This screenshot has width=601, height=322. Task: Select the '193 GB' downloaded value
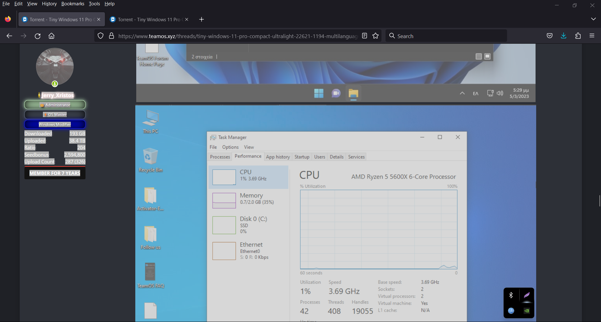click(x=77, y=133)
